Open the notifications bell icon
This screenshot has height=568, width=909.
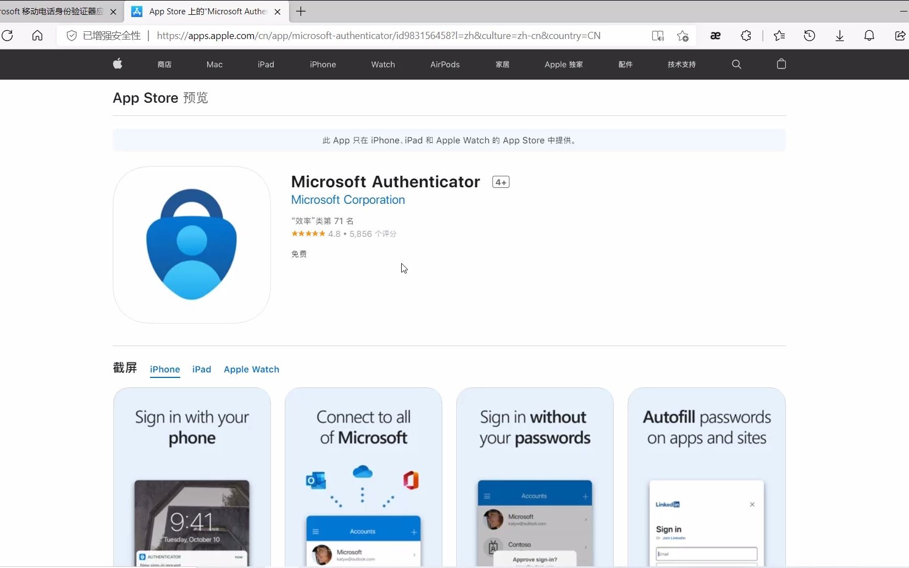[x=869, y=36]
